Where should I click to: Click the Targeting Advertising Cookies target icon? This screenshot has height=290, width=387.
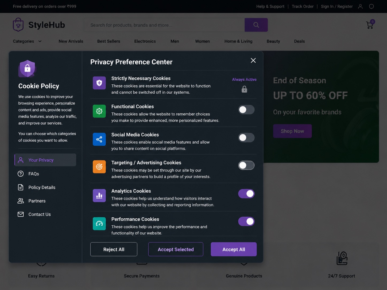click(99, 167)
